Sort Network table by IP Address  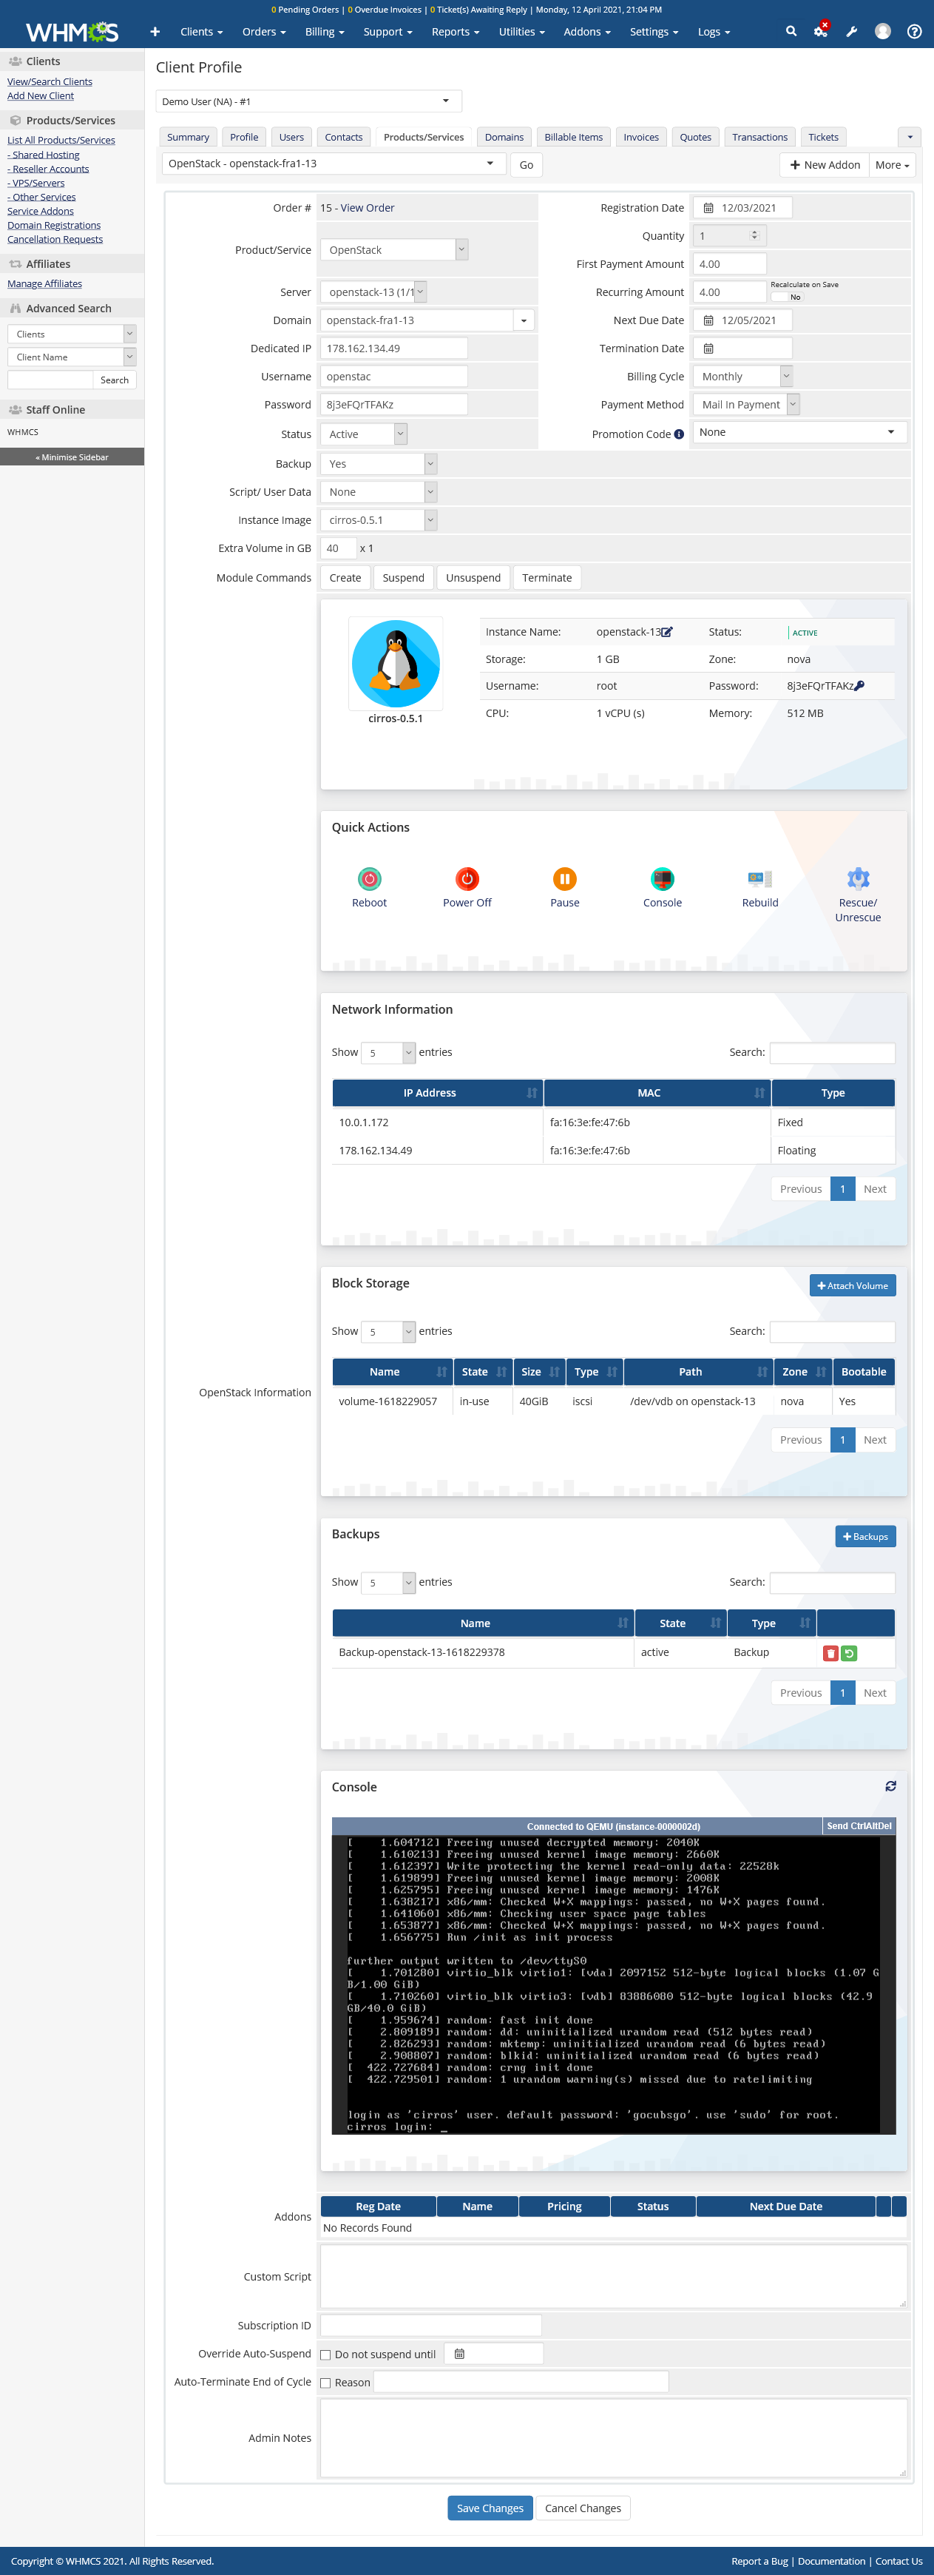point(436,1093)
